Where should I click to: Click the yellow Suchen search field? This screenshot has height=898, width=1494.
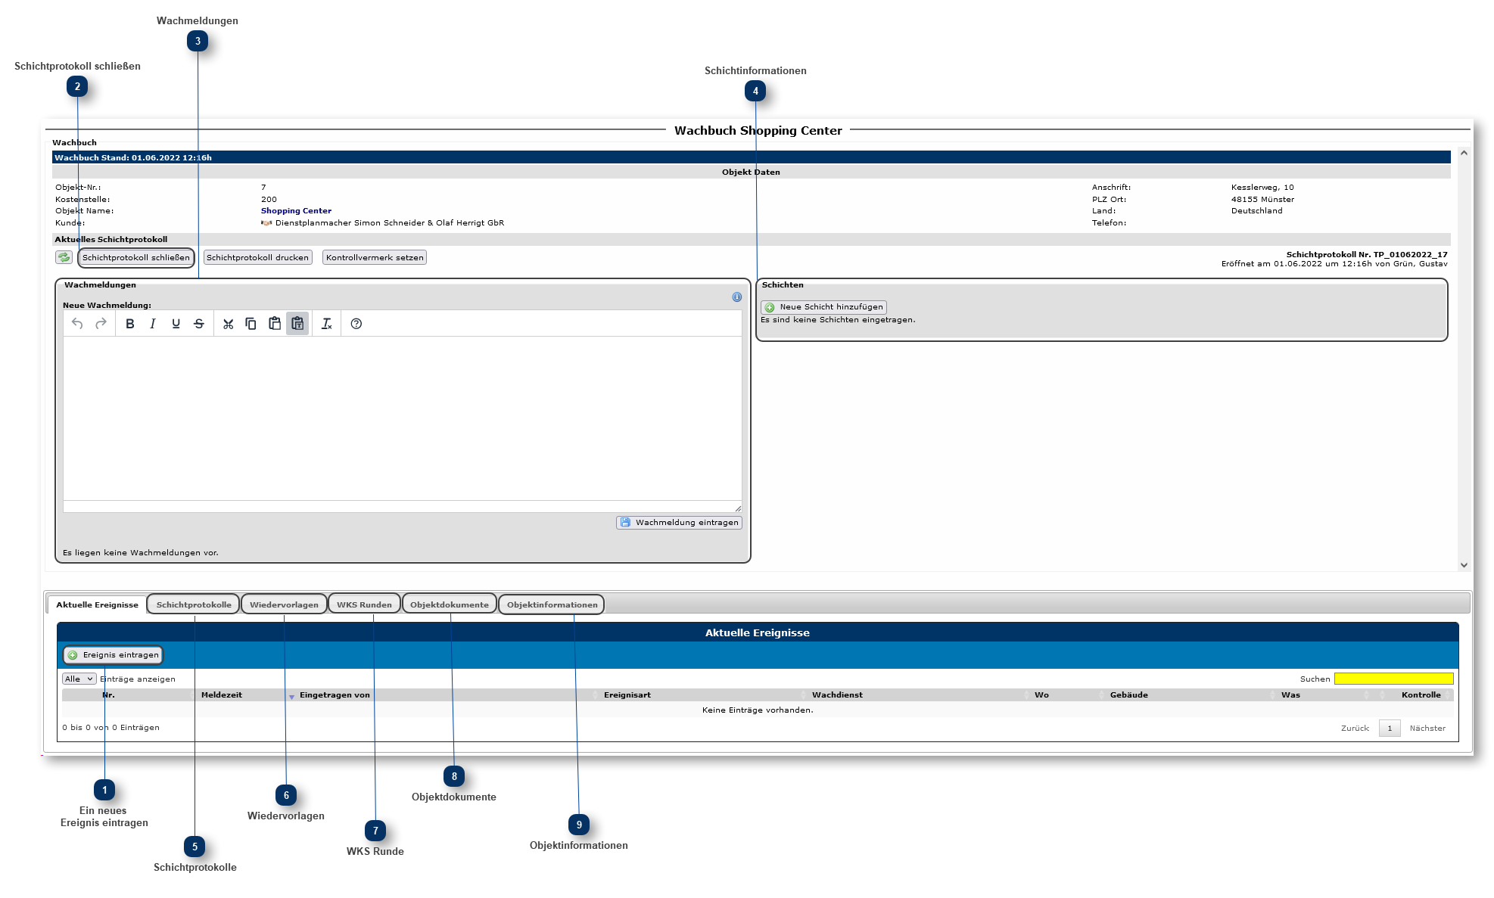click(x=1394, y=679)
